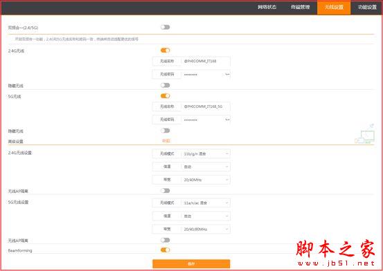This screenshot has height=271, width=383.
Task: Click the orange 保存 save button
Action: [x=191, y=263]
